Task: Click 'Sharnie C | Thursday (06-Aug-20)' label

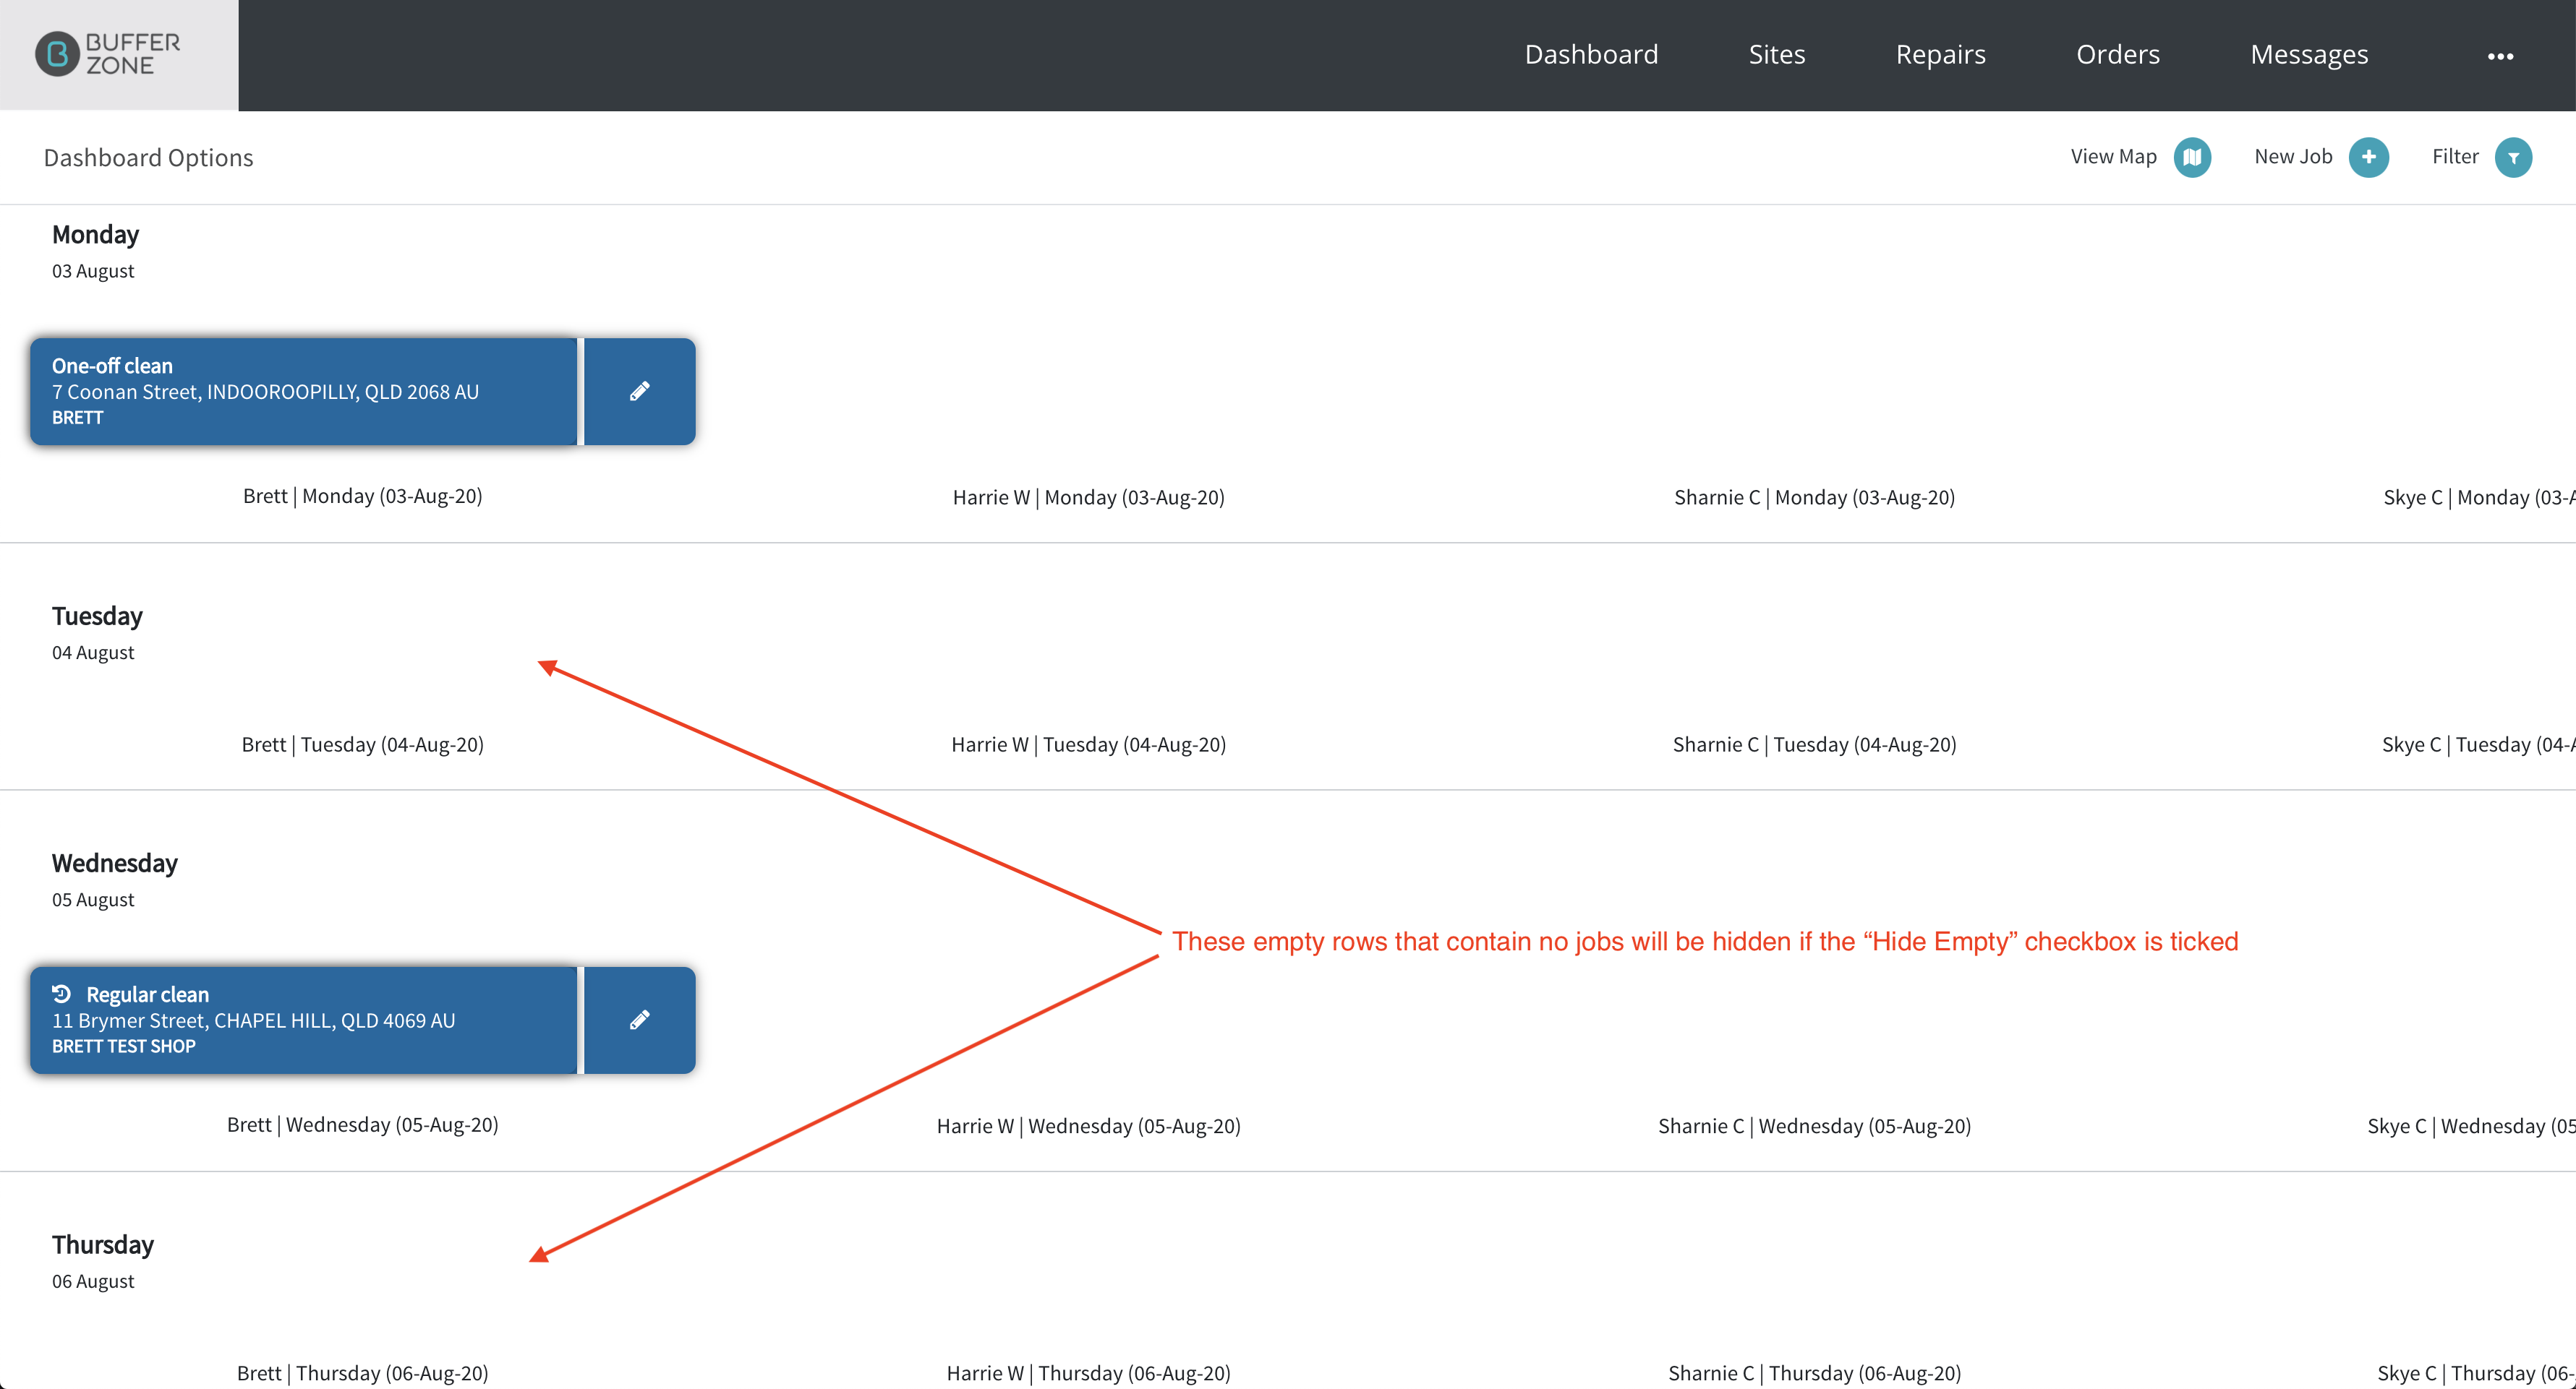Action: (1814, 1374)
